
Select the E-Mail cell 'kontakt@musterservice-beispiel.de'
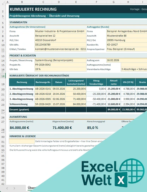tap(60, 49)
